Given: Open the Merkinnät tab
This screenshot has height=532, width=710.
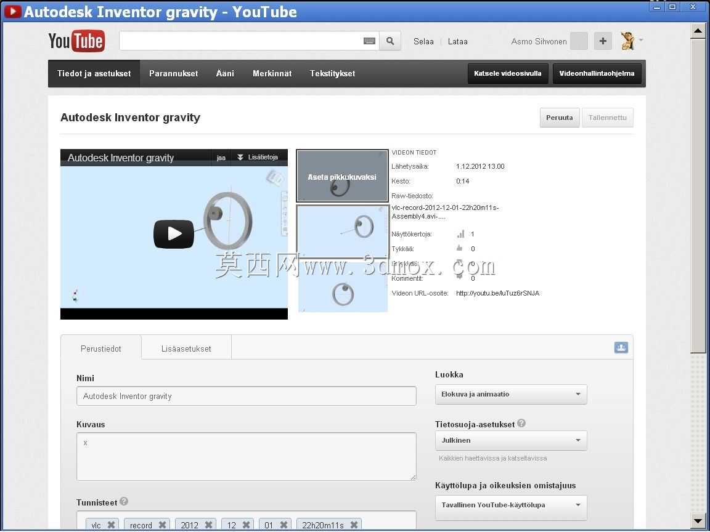Looking at the screenshot, I should click(x=272, y=73).
